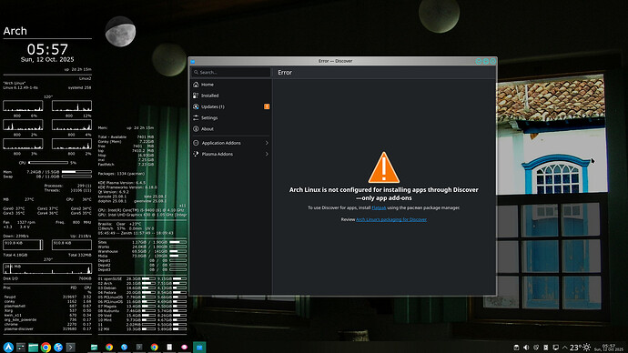This screenshot has width=628, height=353.
Task: Minimize the Discover window
Action: click(x=478, y=61)
